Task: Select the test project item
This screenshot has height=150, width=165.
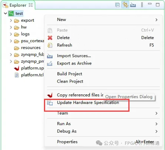Action: tap(19, 13)
